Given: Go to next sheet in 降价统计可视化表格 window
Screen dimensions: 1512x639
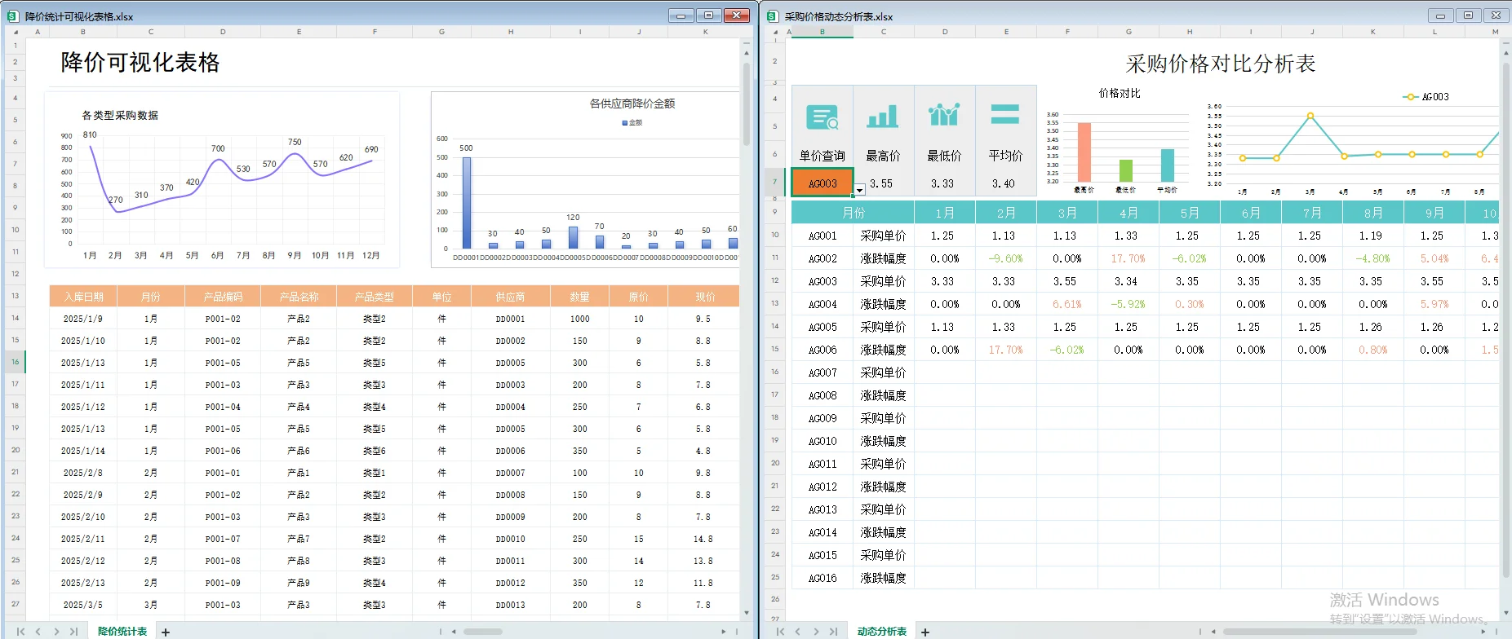Looking at the screenshot, I should tap(56, 632).
